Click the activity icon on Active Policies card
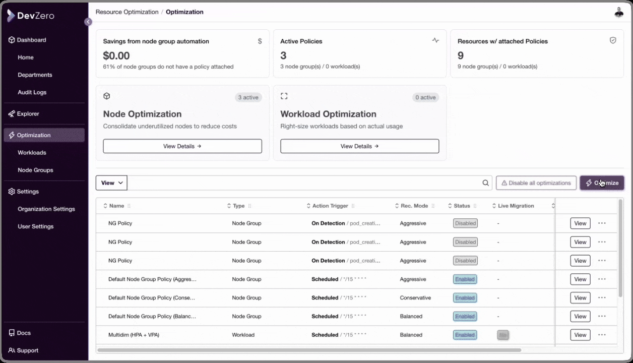Viewport: 633px width, 363px height. [x=435, y=40]
